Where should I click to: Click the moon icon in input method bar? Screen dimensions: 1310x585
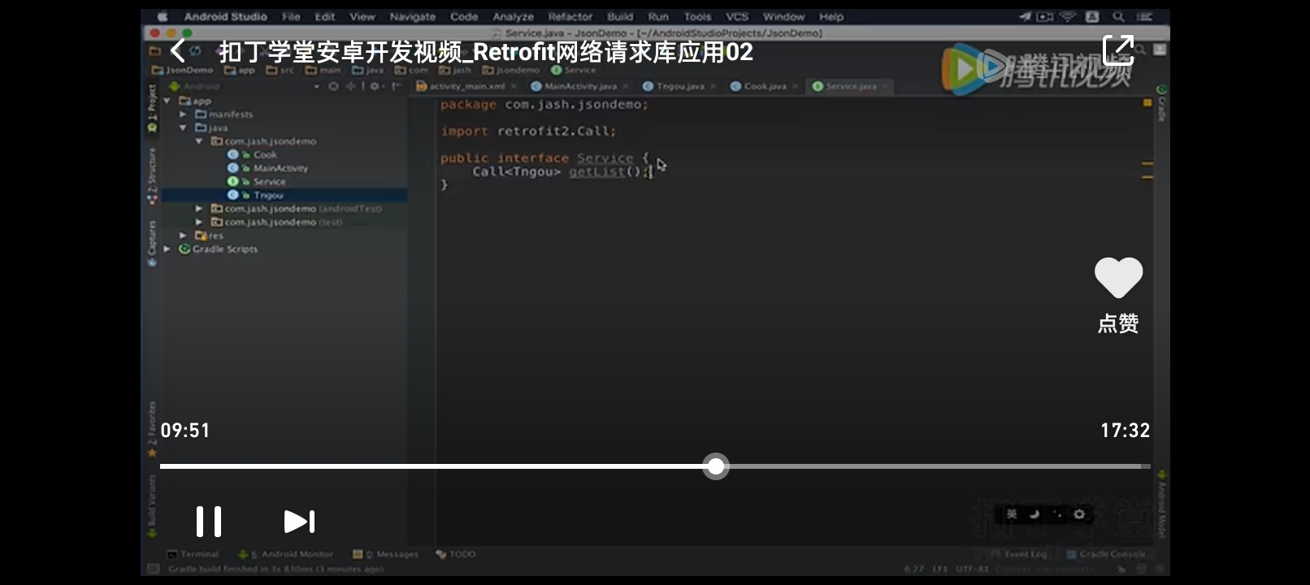1035,514
